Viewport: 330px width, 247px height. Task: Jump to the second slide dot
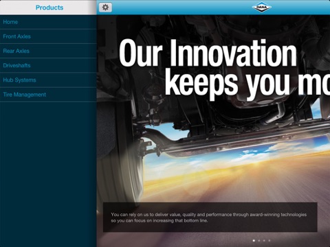point(259,240)
